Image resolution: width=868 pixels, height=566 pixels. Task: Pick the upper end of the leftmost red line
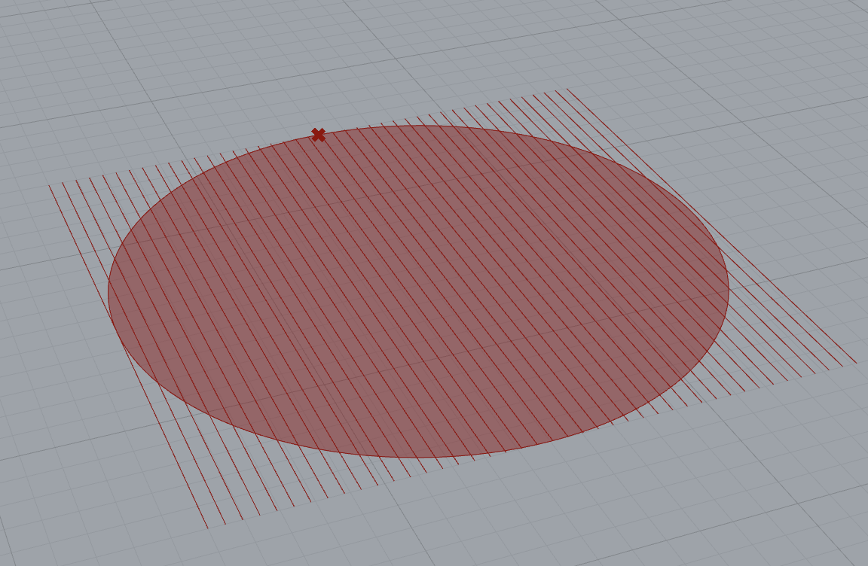[x=50, y=185]
